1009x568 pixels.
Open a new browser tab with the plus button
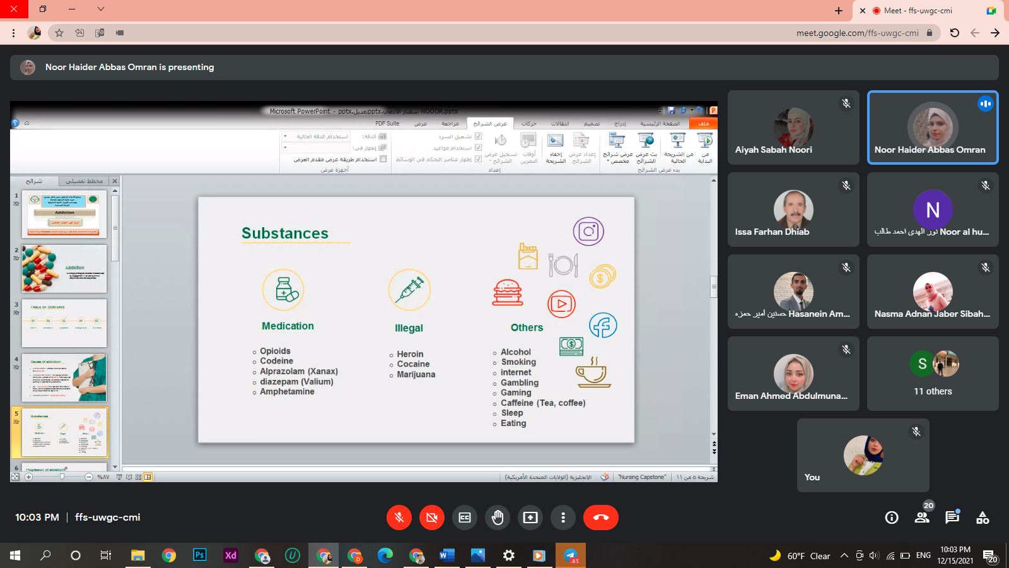[x=839, y=11]
